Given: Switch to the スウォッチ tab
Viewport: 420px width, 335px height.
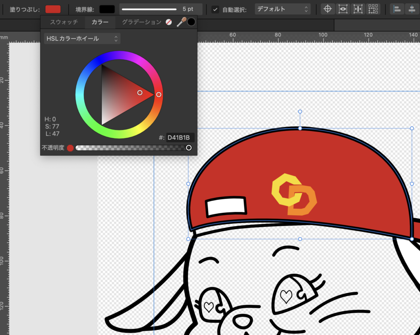Looking at the screenshot, I should [64, 22].
